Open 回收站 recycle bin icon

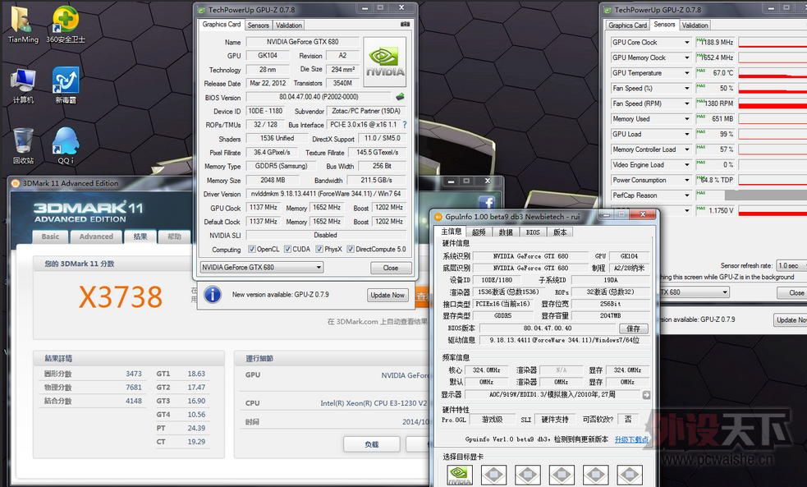coord(23,146)
